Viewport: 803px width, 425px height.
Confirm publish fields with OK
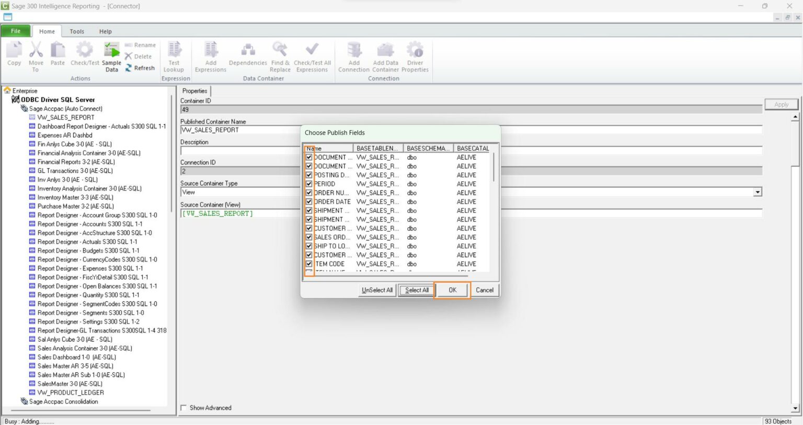(451, 290)
